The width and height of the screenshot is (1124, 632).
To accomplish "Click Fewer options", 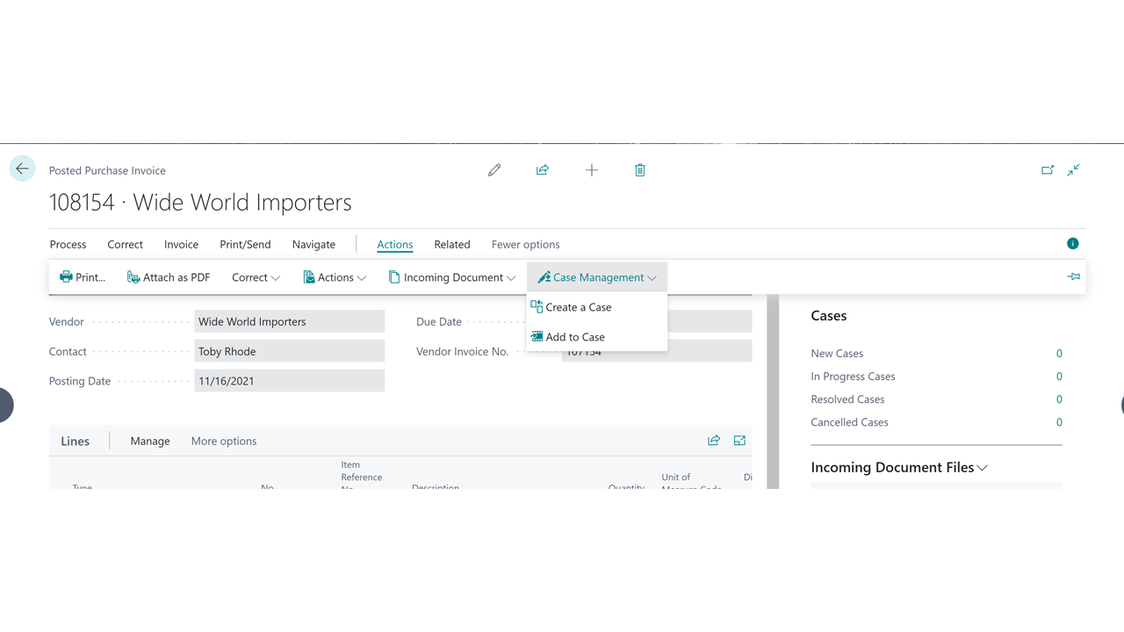I will coord(526,245).
